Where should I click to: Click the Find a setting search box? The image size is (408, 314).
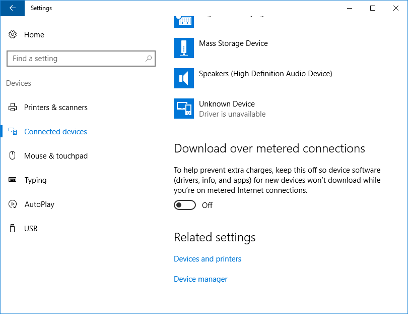click(76, 59)
